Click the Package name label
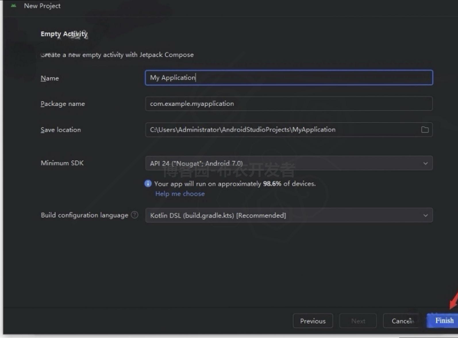458x338 pixels. [63, 104]
